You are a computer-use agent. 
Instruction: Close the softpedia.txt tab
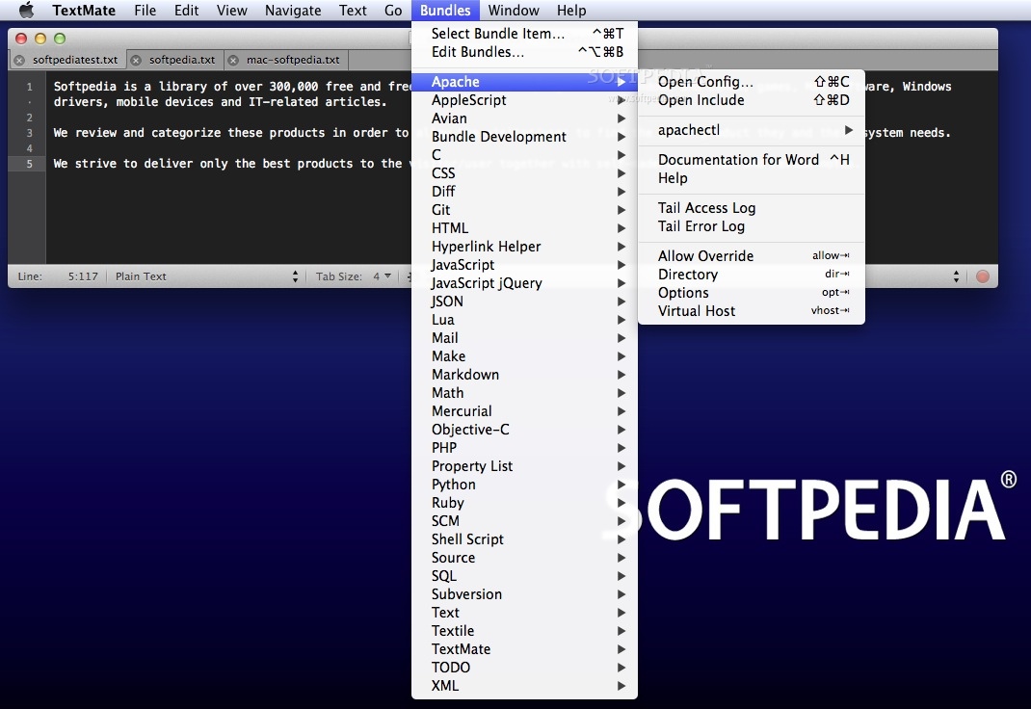point(136,60)
